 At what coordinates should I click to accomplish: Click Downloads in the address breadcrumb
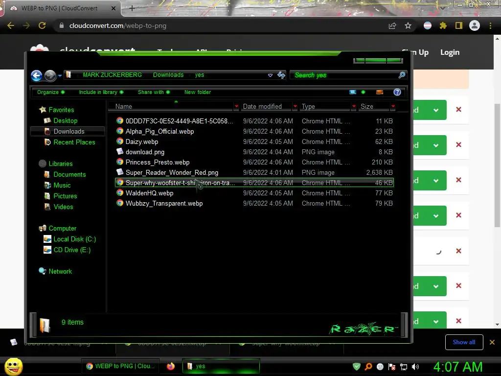(168, 75)
